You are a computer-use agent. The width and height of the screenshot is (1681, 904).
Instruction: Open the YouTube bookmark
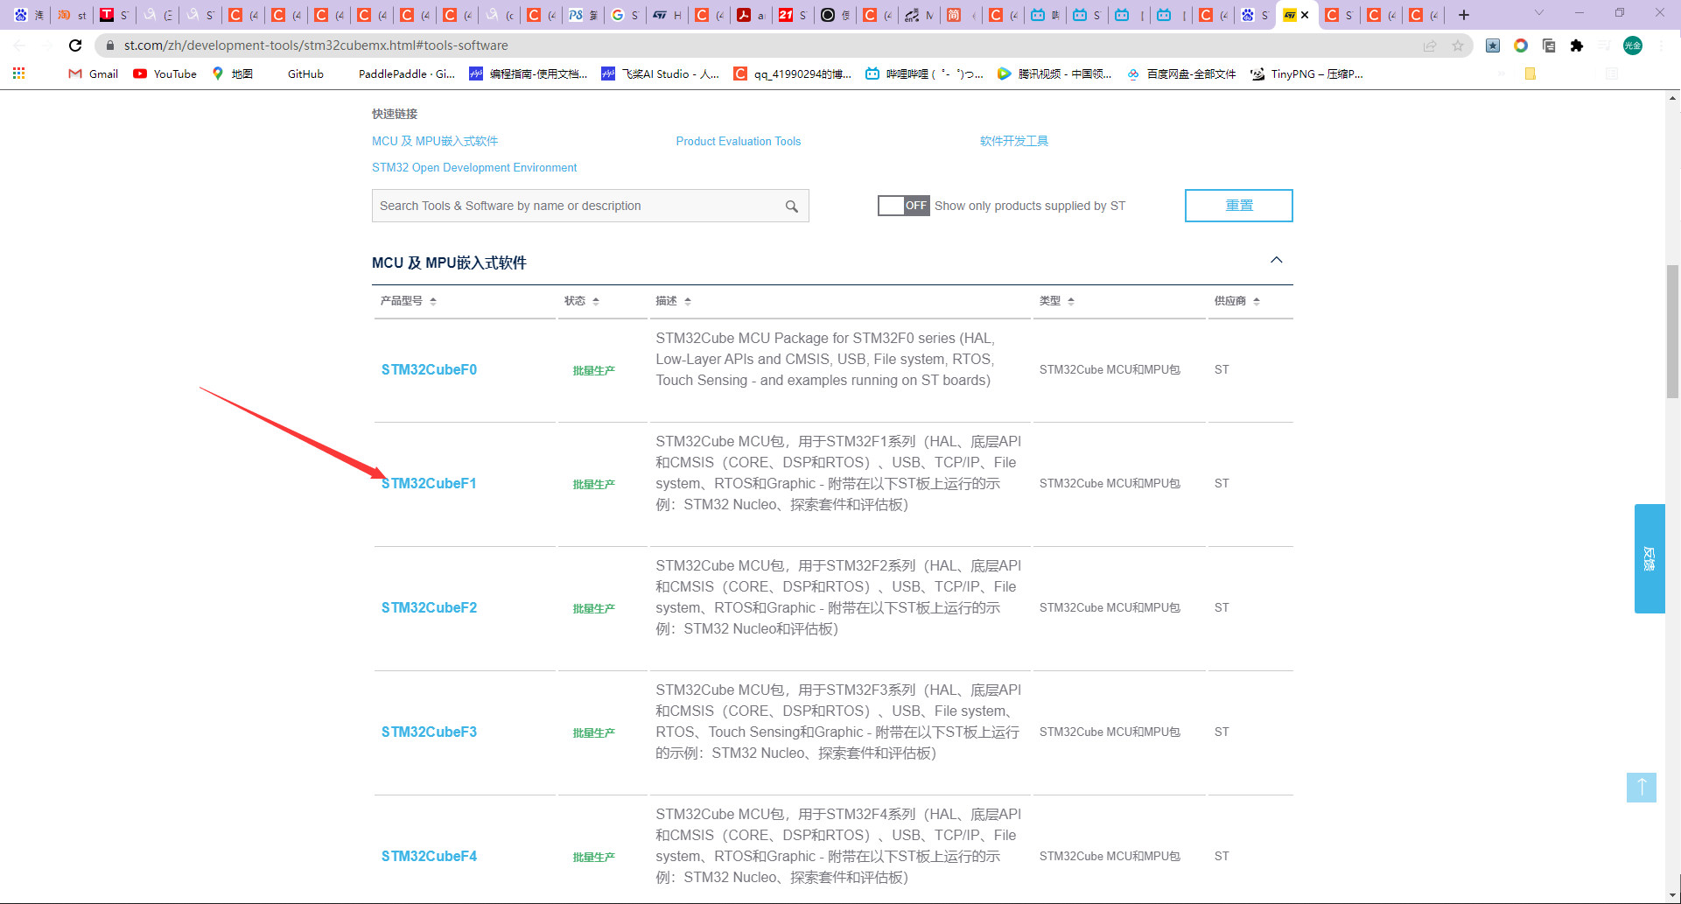coord(165,74)
